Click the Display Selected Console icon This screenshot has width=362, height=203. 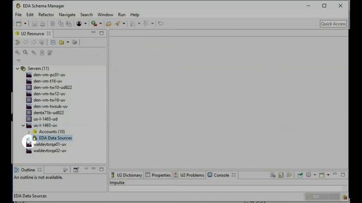(x=308, y=175)
